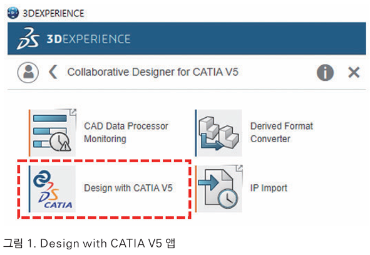
Task: Open the CAD Data Processor Monitoring icon
Action: 53,133
